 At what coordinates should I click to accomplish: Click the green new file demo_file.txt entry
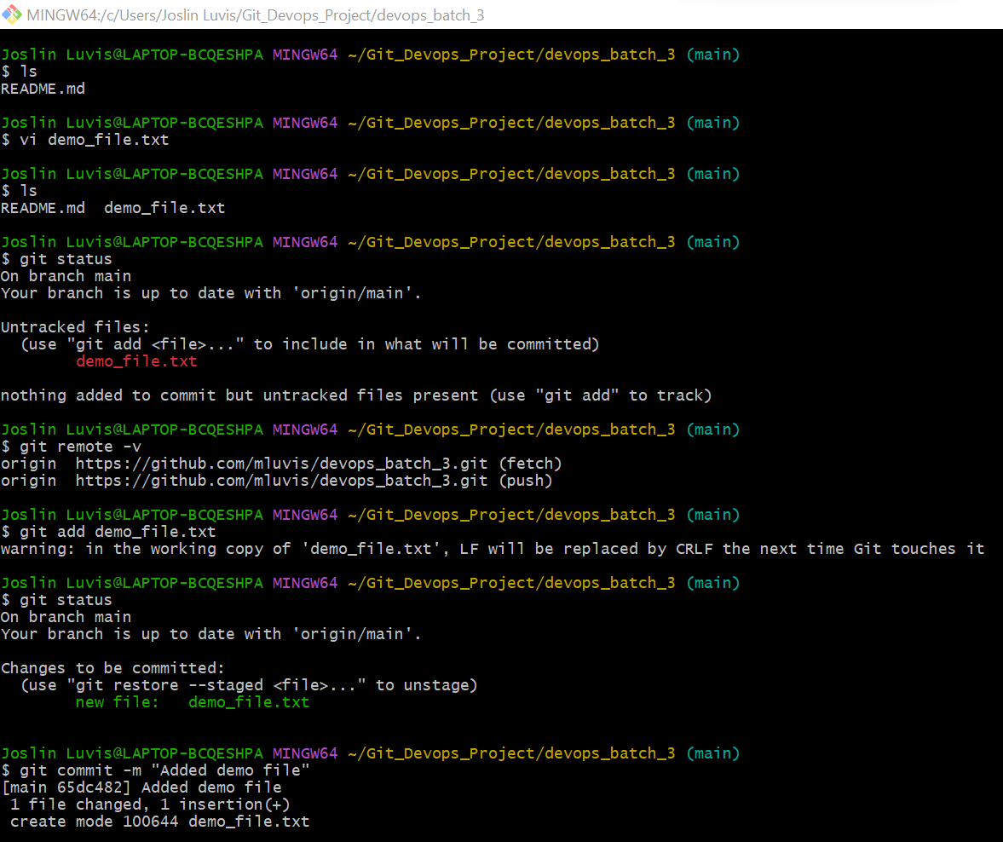click(x=193, y=702)
